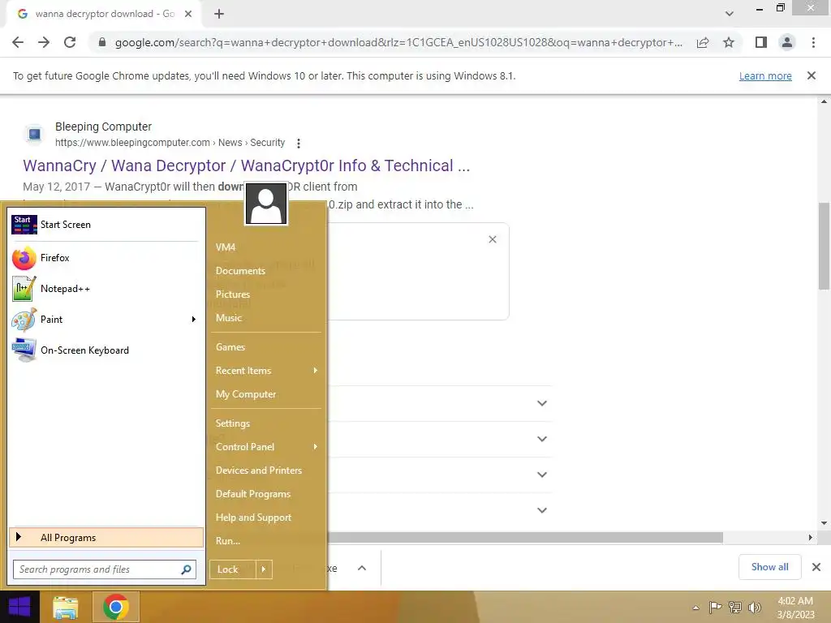The image size is (831, 623).
Task: Dismiss the Windows 10 update notice bar
Action: coord(812,75)
